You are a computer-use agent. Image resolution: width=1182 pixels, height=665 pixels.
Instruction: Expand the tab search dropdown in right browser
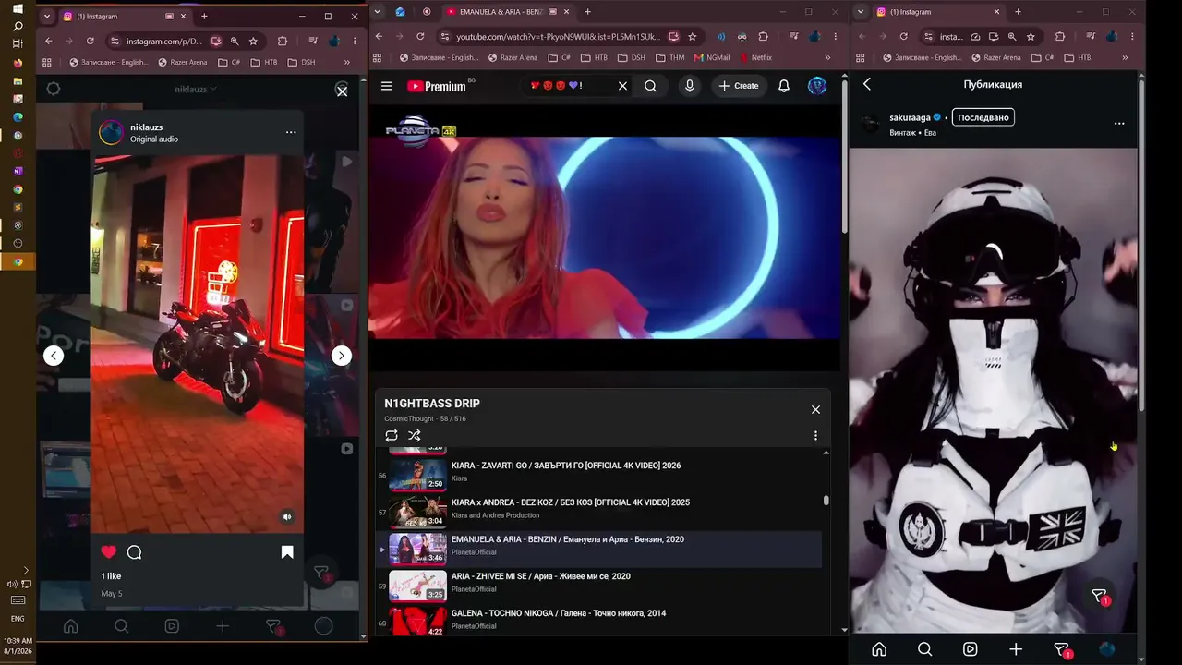(861, 12)
